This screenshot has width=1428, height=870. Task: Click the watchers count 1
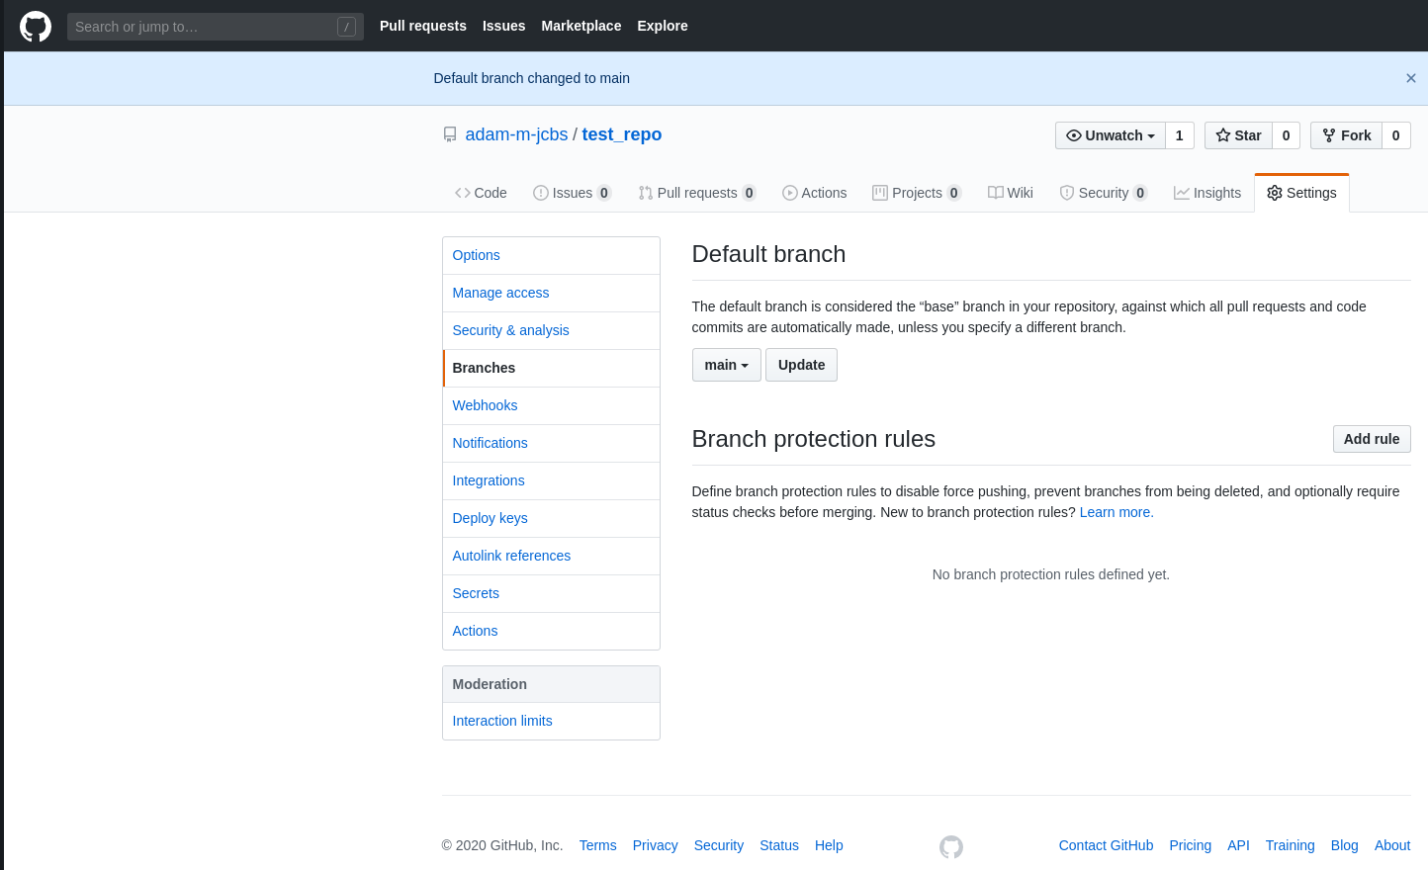click(1180, 135)
